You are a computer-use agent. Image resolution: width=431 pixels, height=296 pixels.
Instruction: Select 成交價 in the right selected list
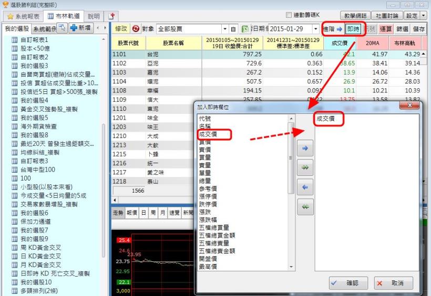(x=325, y=119)
